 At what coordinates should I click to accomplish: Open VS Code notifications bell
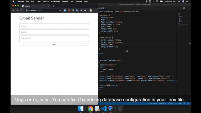pos(188,103)
